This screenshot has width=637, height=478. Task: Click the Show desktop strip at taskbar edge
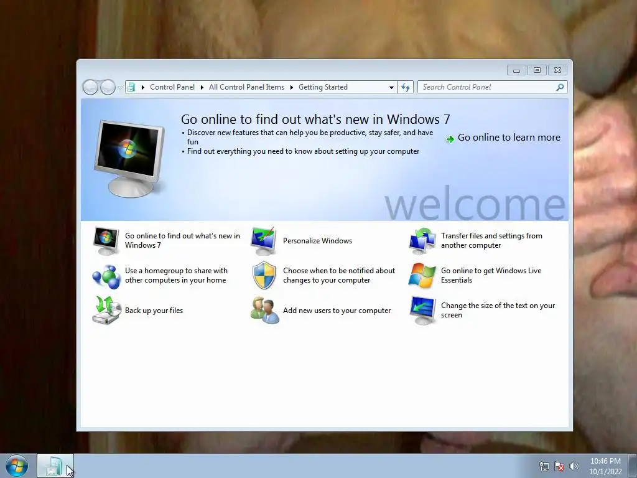(633, 466)
